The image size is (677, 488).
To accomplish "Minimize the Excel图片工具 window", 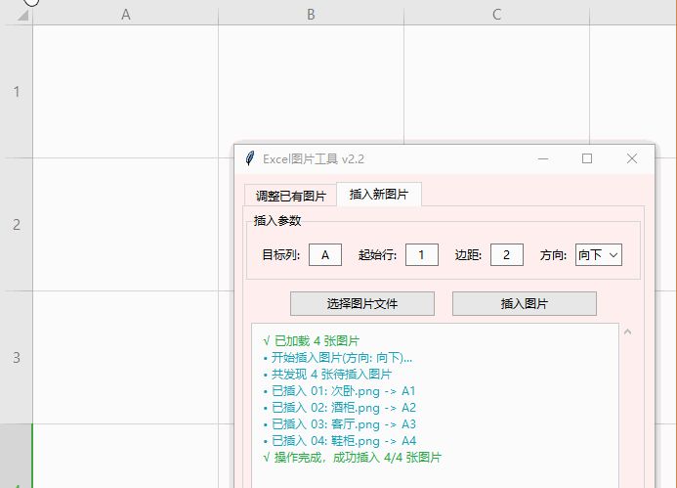I will (x=543, y=158).
